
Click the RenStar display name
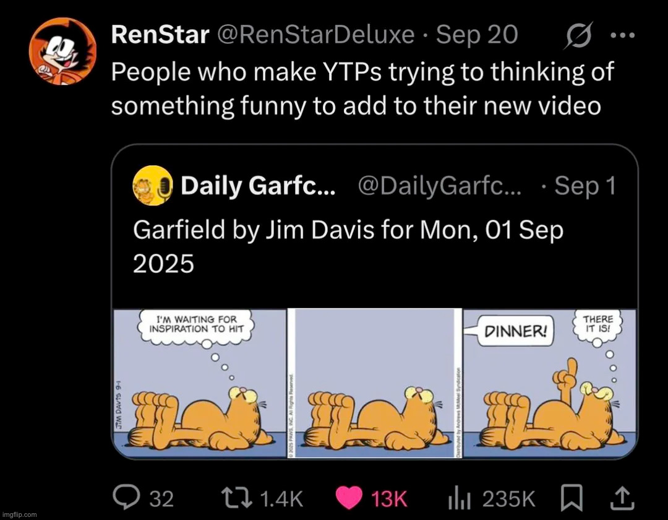point(160,35)
